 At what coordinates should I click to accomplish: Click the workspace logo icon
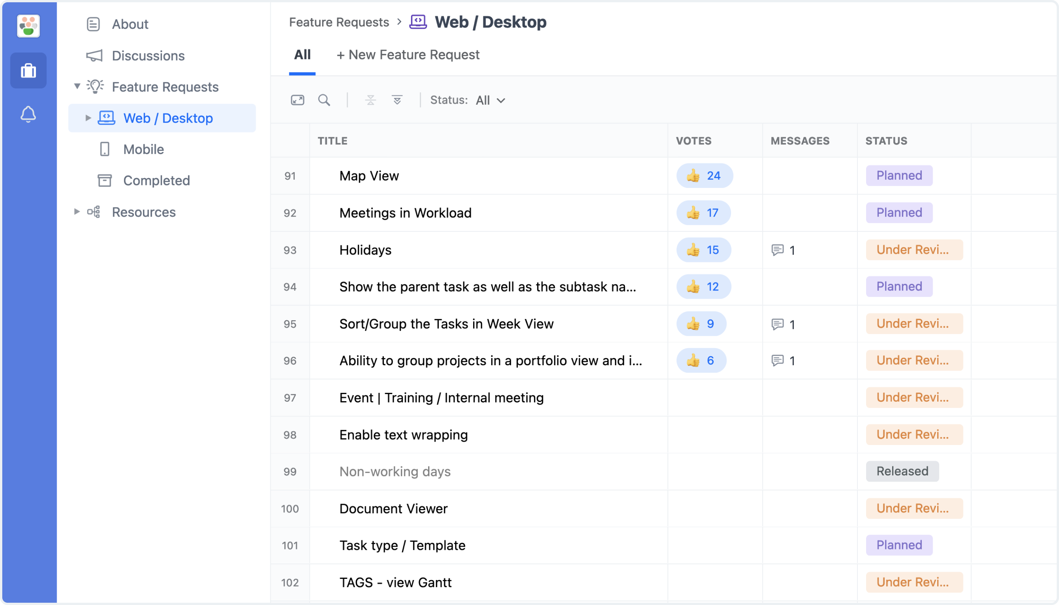tap(28, 26)
